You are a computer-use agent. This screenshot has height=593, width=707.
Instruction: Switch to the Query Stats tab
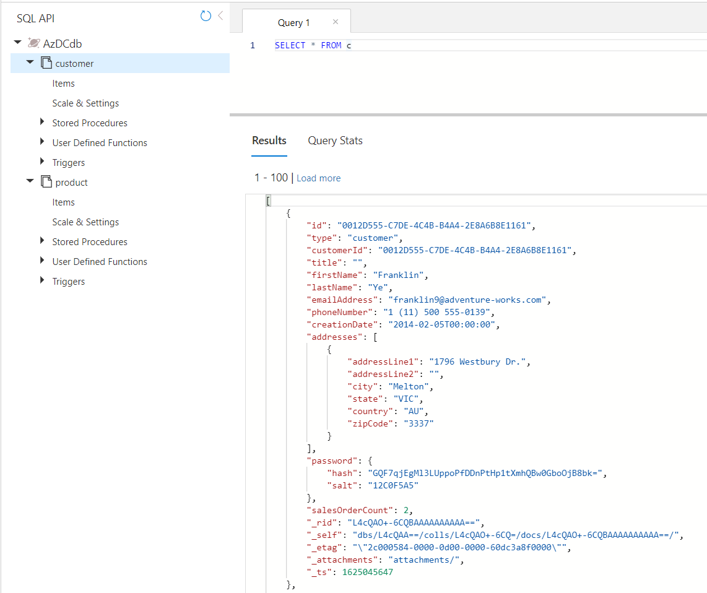tap(335, 141)
